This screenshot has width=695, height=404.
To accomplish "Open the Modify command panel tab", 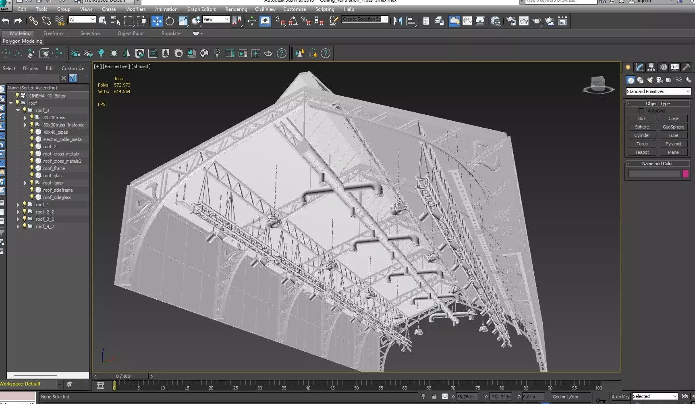I will point(640,67).
